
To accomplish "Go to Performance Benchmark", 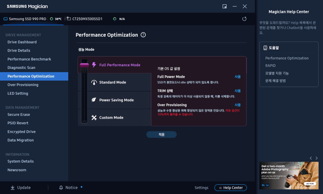I will pyautogui.click(x=29, y=59).
